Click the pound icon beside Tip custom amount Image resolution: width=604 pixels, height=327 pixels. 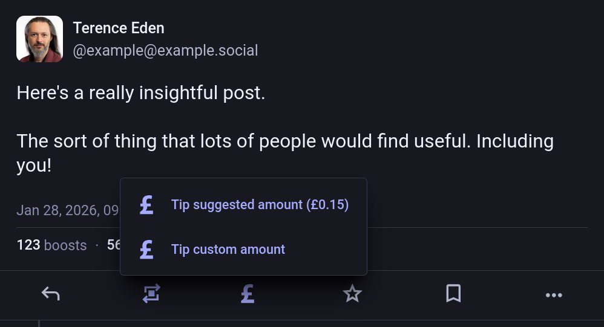[146, 249]
